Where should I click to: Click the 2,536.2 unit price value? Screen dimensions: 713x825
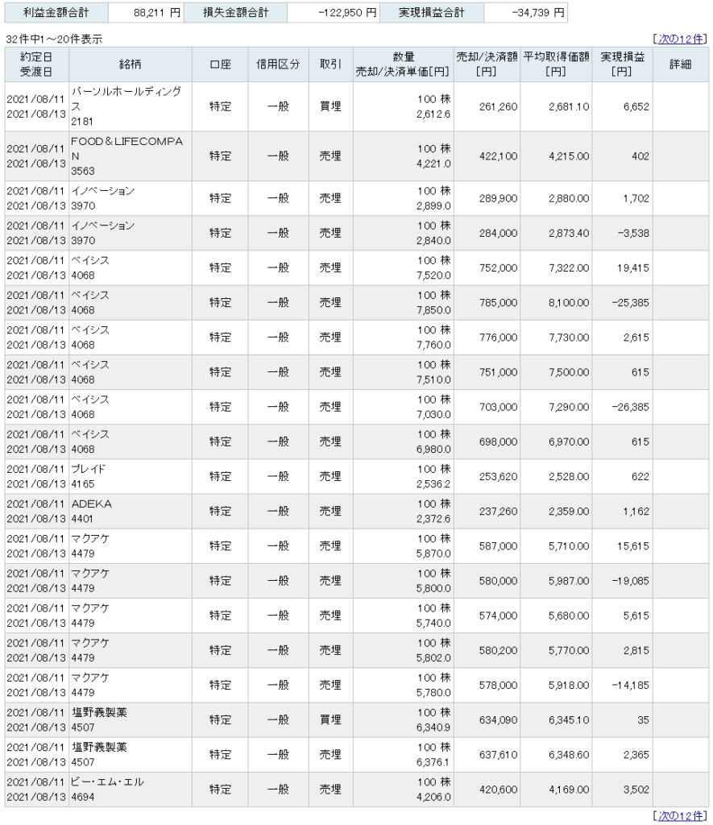[x=433, y=484]
